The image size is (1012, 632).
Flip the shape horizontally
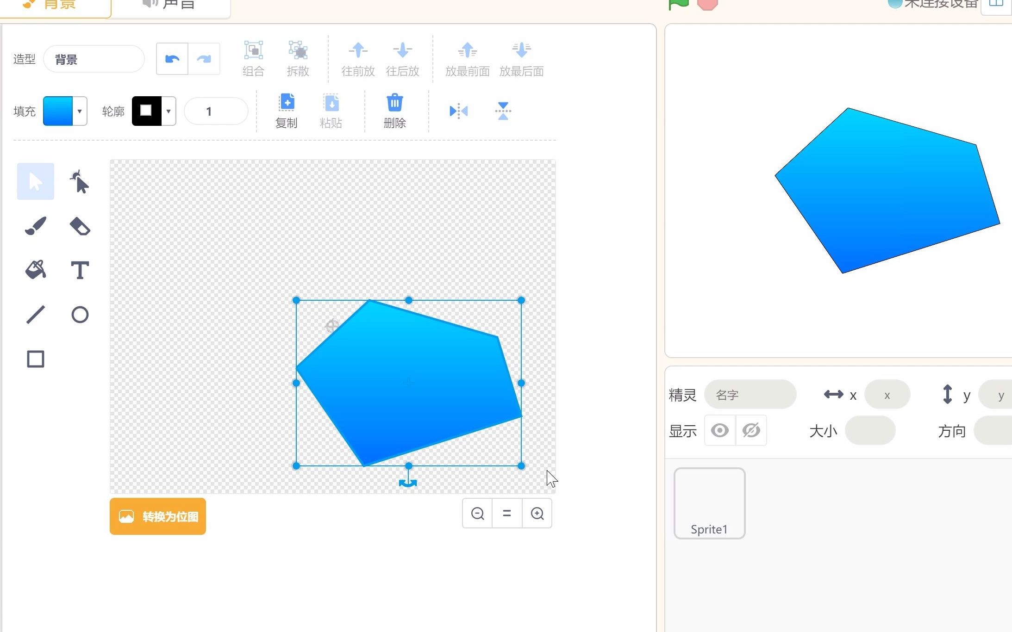pyautogui.click(x=459, y=111)
